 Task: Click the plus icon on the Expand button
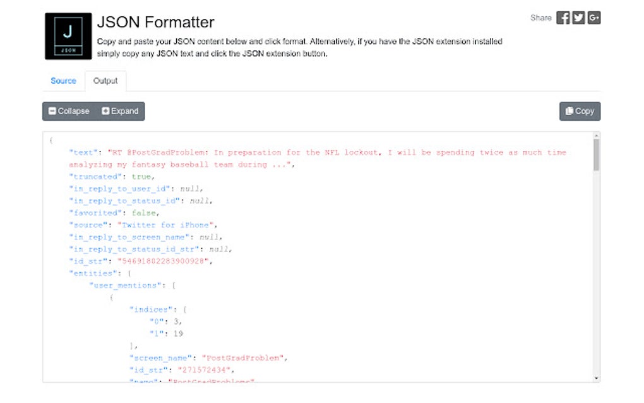(106, 111)
